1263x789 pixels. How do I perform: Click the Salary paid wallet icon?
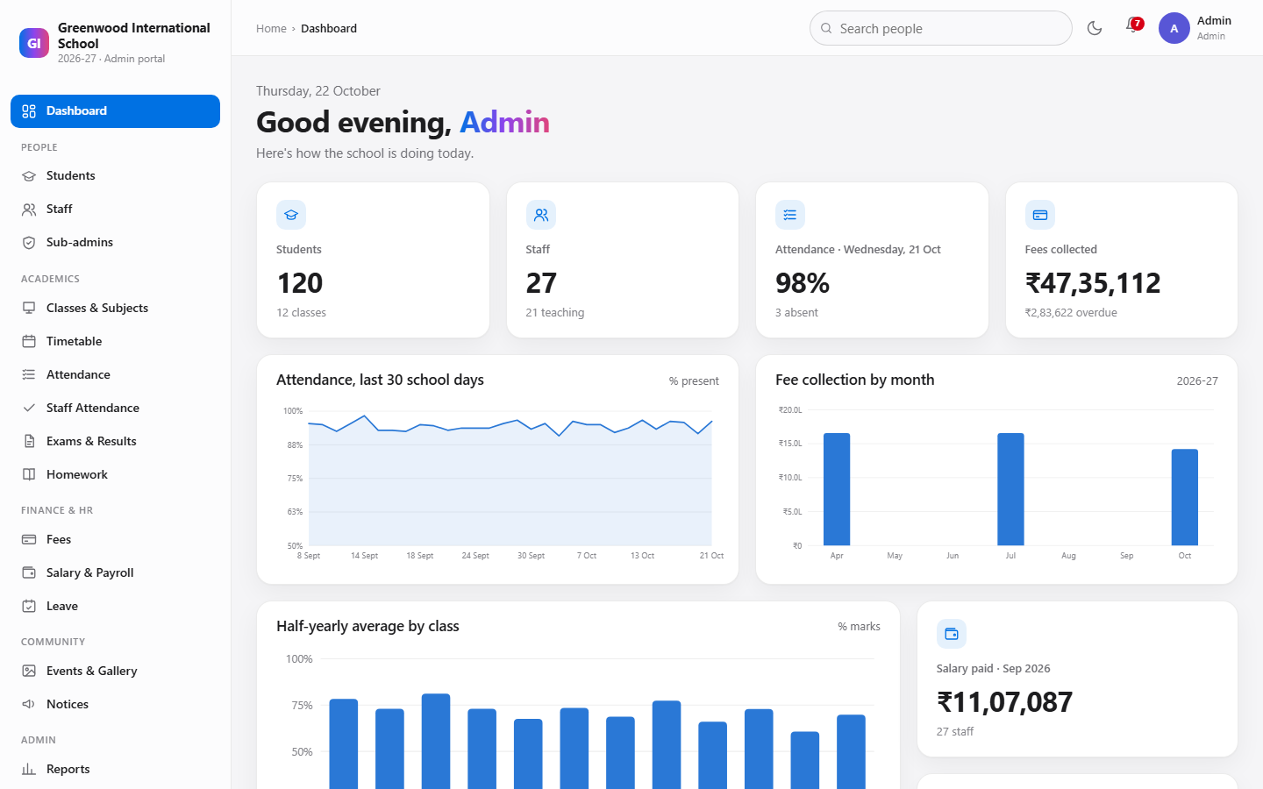tap(952, 634)
